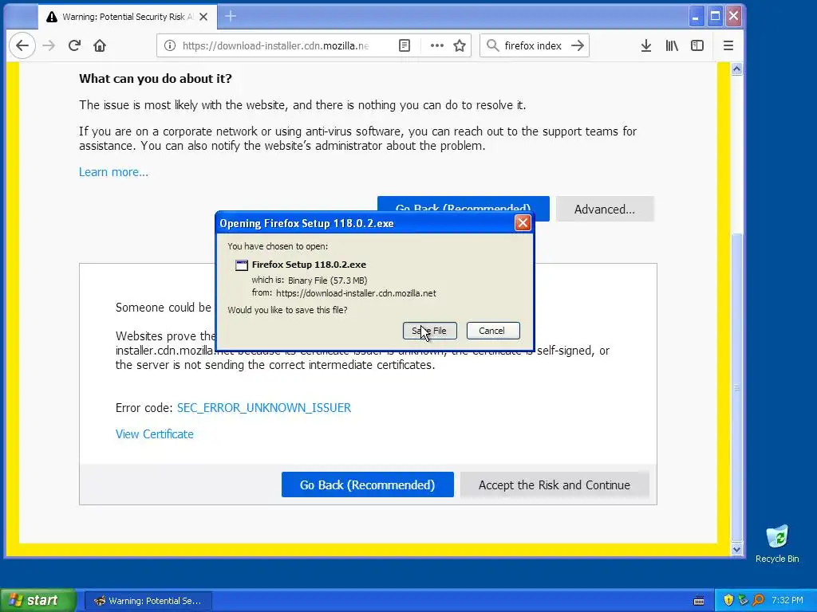The width and height of the screenshot is (817, 612).
Task: Click the 'firefox index' search field
Action: pos(533,45)
